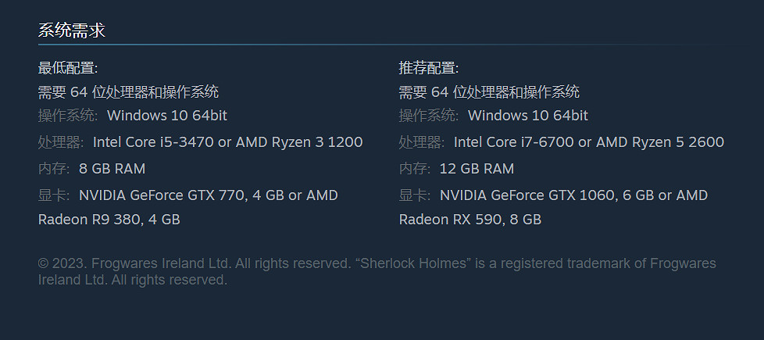
Task: Select the 最低配置 label
Action: click(x=68, y=68)
